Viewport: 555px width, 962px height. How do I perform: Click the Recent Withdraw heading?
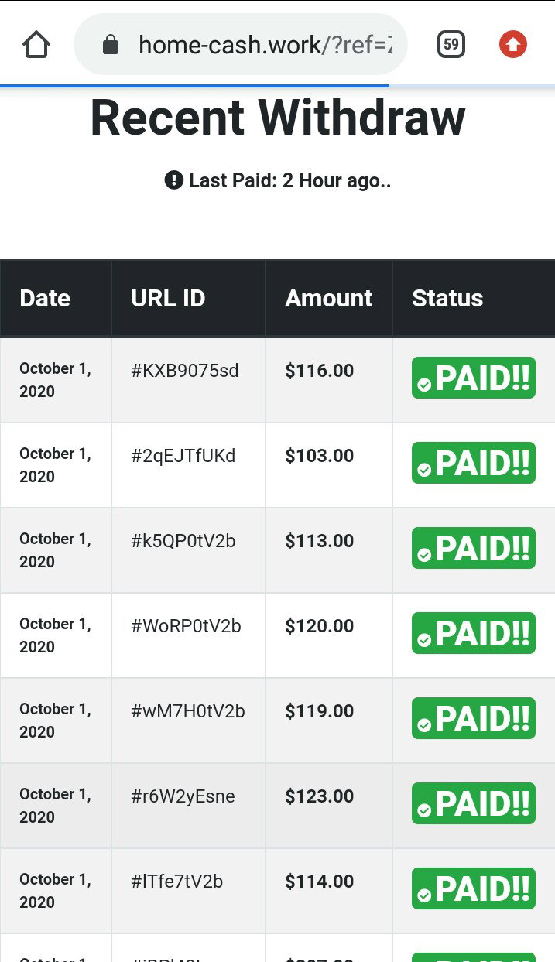coord(278,118)
